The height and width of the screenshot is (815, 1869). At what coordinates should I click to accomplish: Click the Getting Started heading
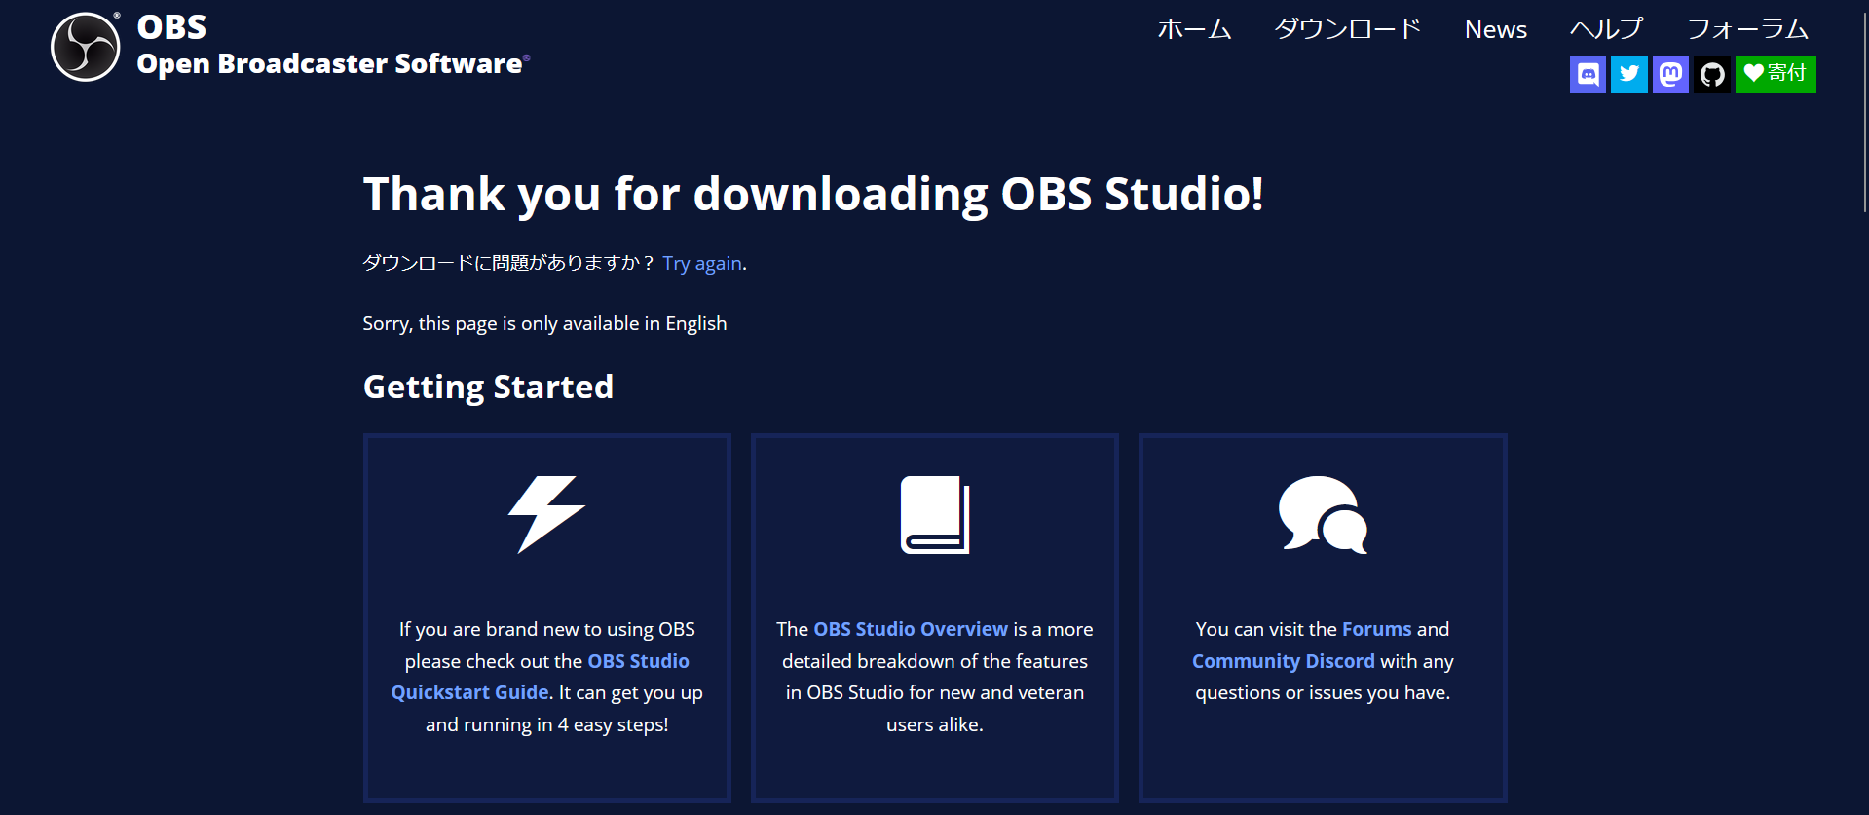pyautogui.click(x=488, y=388)
